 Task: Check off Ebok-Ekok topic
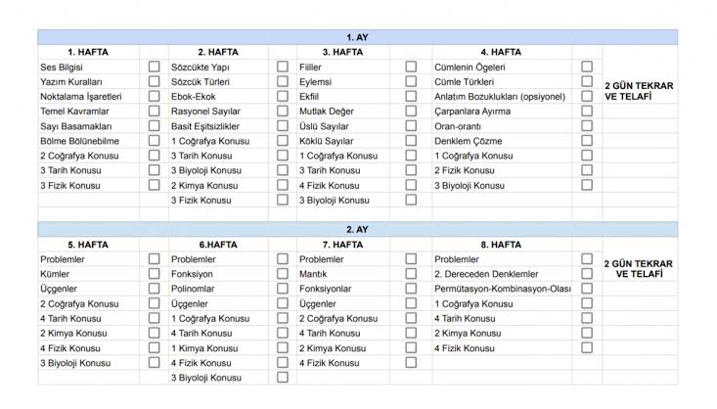pos(282,97)
